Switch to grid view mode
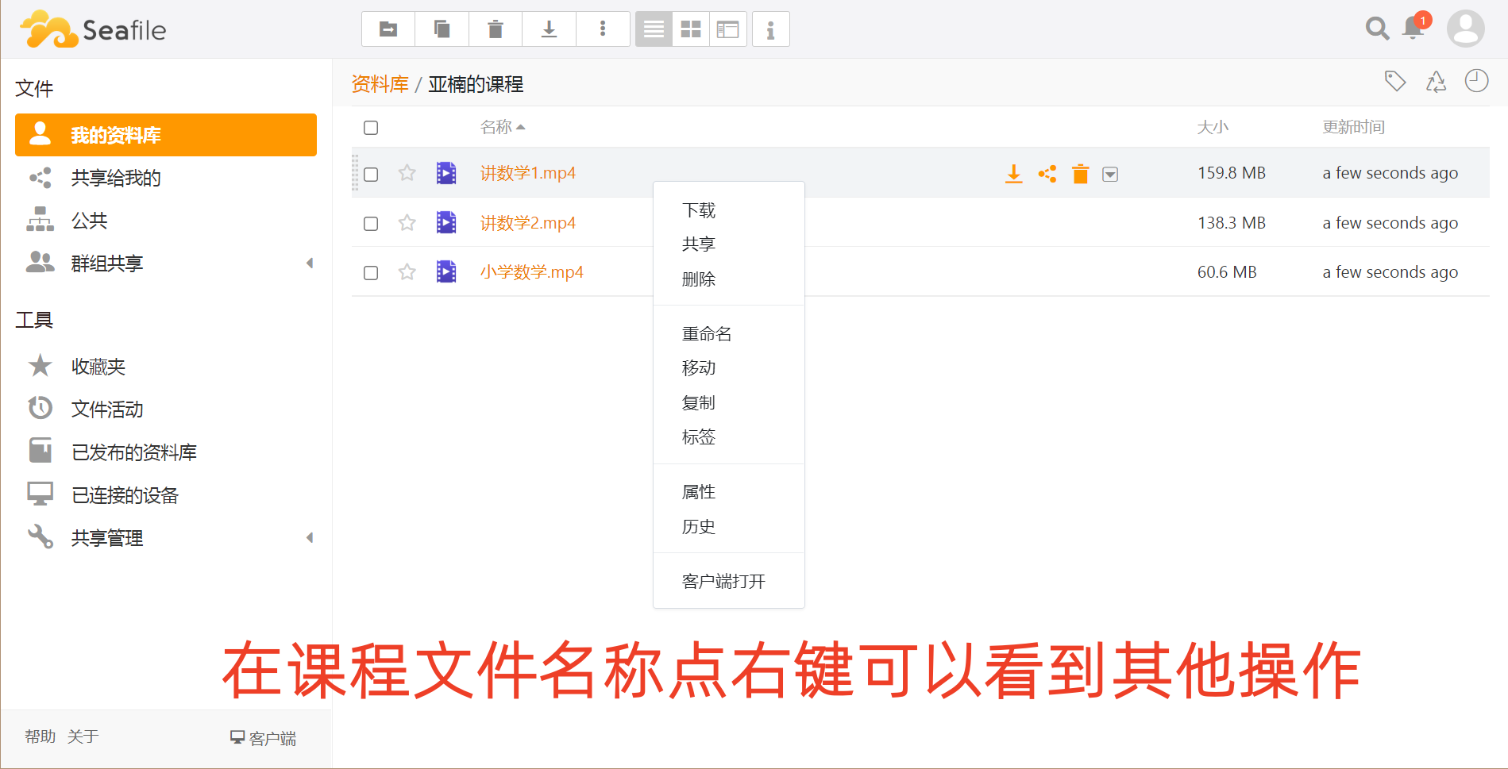The width and height of the screenshot is (1508, 769). (691, 29)
